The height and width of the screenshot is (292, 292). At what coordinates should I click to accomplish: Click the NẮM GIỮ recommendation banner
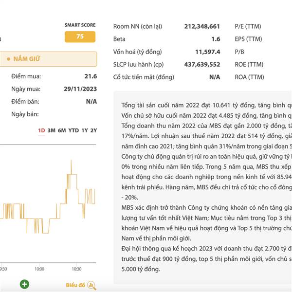49,59
